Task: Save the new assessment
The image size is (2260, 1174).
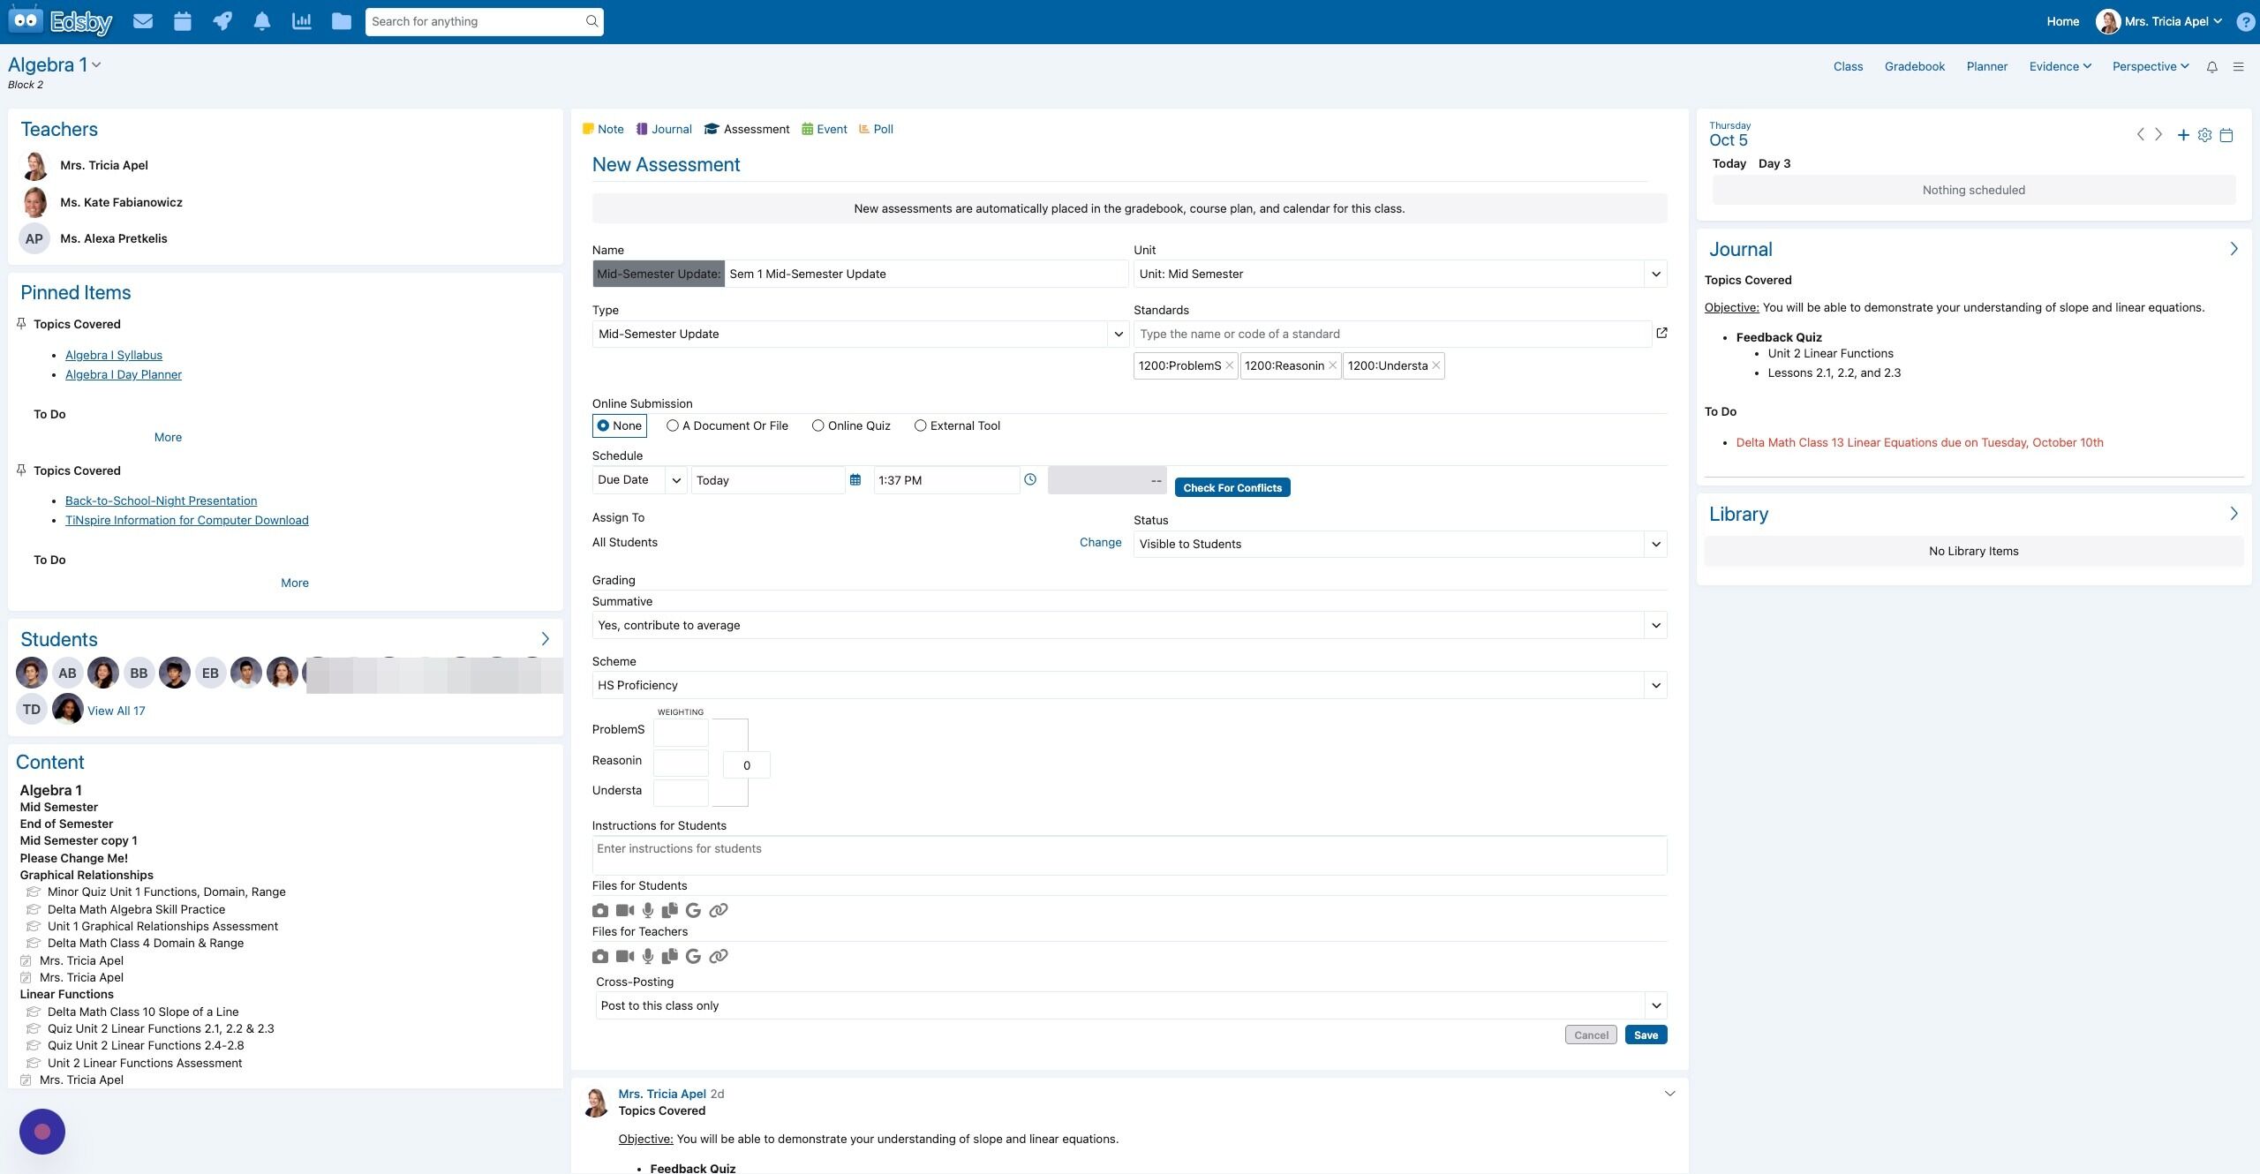Action: coord(1646,1035)
